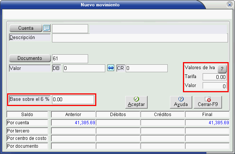Click the CR credit value field
Screen dimensions: 235x154
click(147, 68)
